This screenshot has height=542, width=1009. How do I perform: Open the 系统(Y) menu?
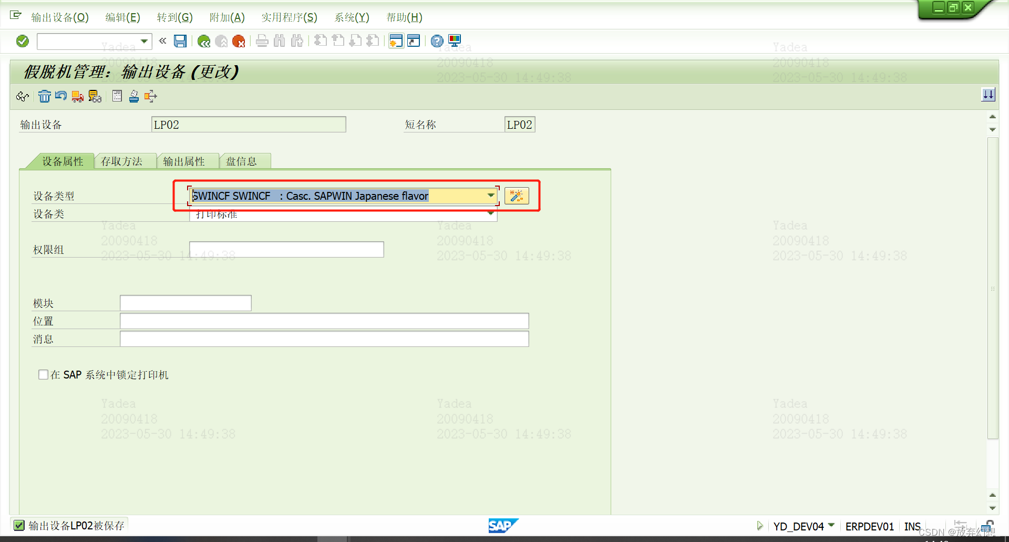(x=352, y=17)
